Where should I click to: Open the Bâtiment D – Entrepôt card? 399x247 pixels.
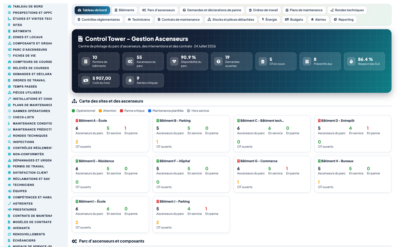click(353, 134)
